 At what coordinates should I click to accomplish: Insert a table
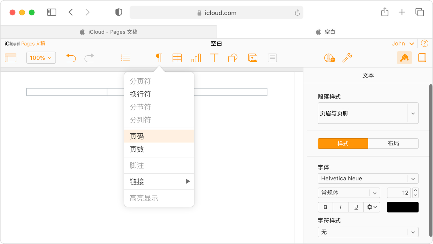tap(177, 58)
